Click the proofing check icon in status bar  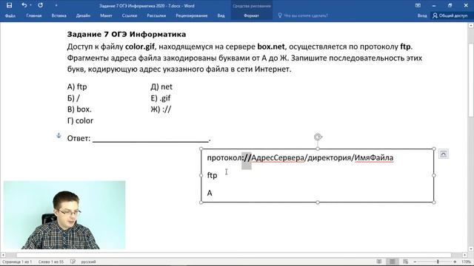point(73,262)
